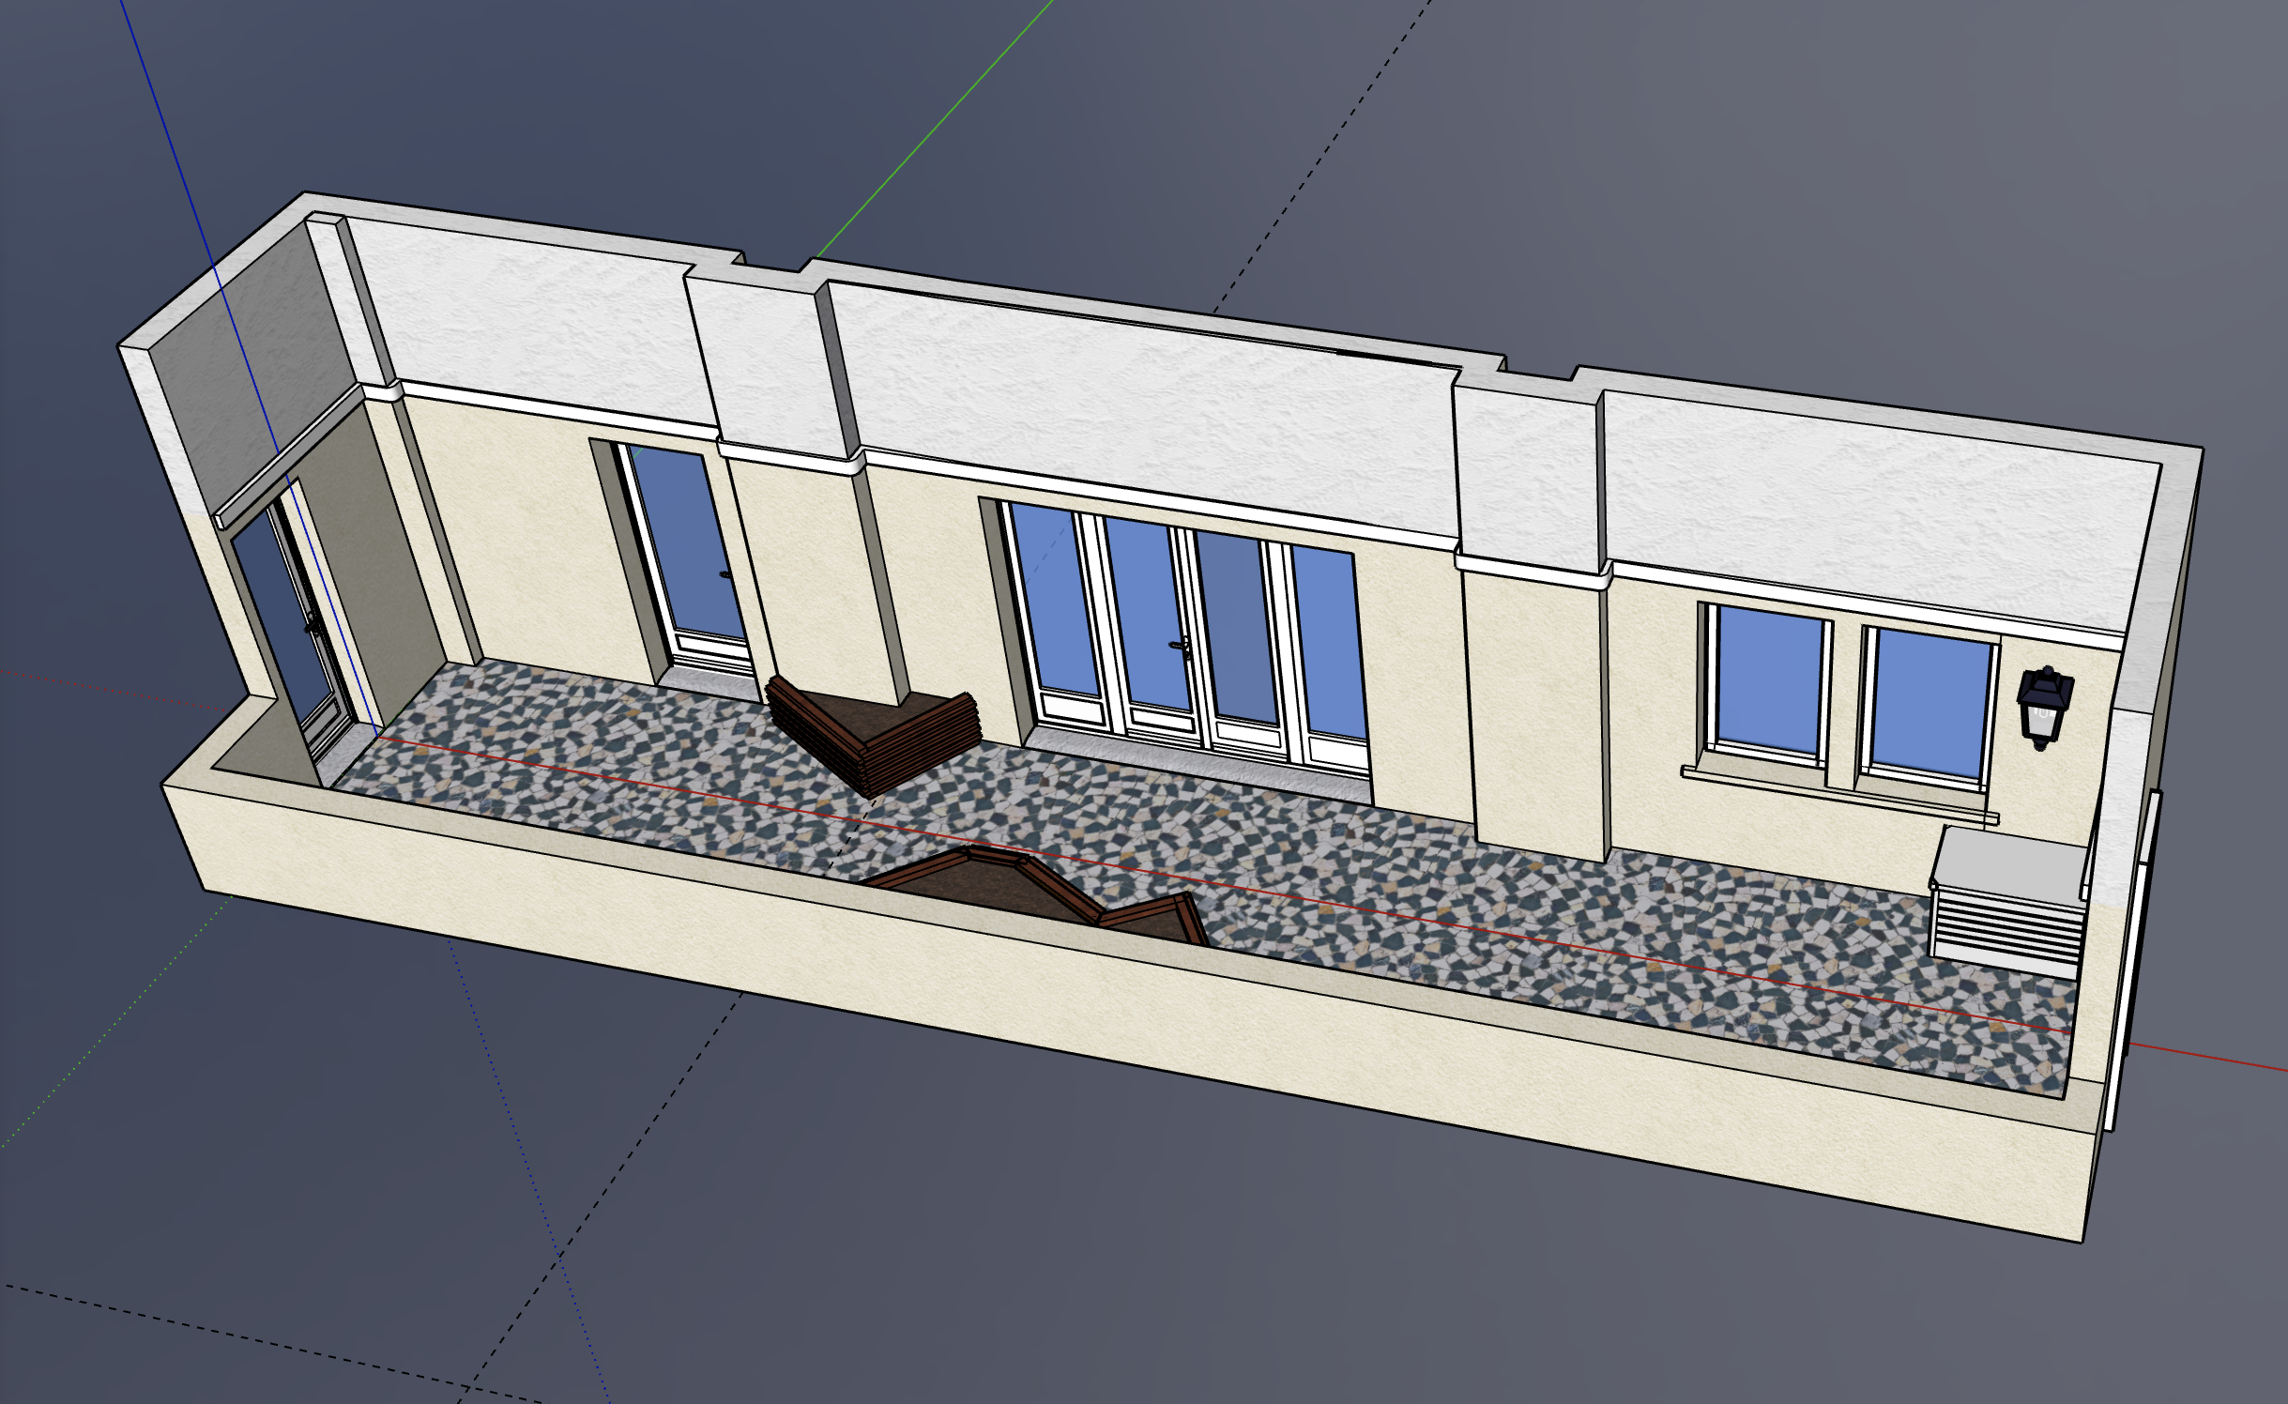Pick the left window of the window pair

(1768, 684)
